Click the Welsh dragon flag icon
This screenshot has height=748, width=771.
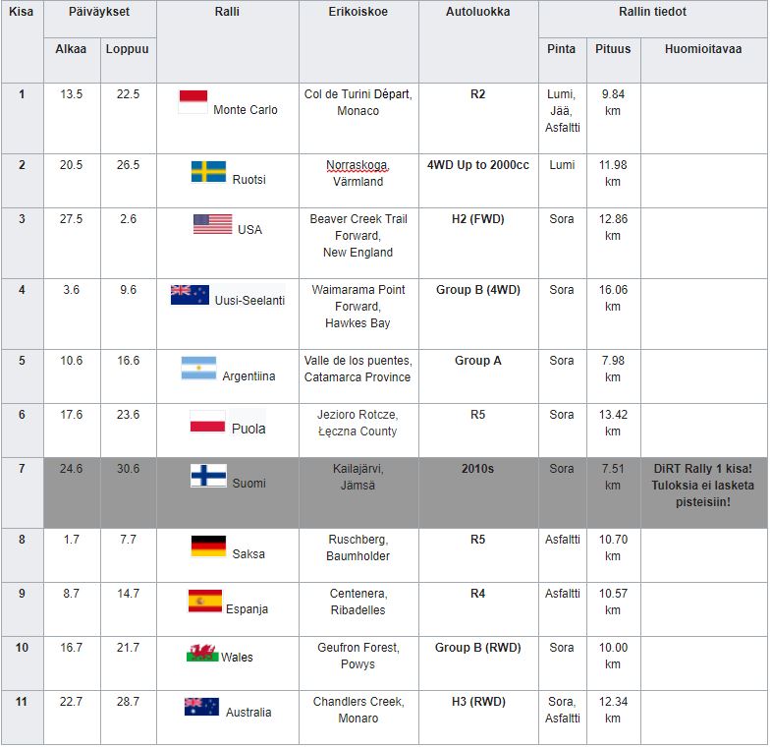pyautogui.click(x=201, y=654)
